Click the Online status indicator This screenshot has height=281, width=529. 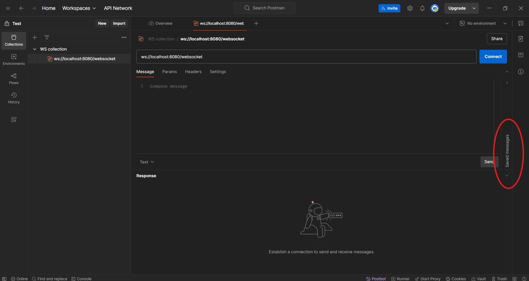pyautogui.click(x=19, y=279)
